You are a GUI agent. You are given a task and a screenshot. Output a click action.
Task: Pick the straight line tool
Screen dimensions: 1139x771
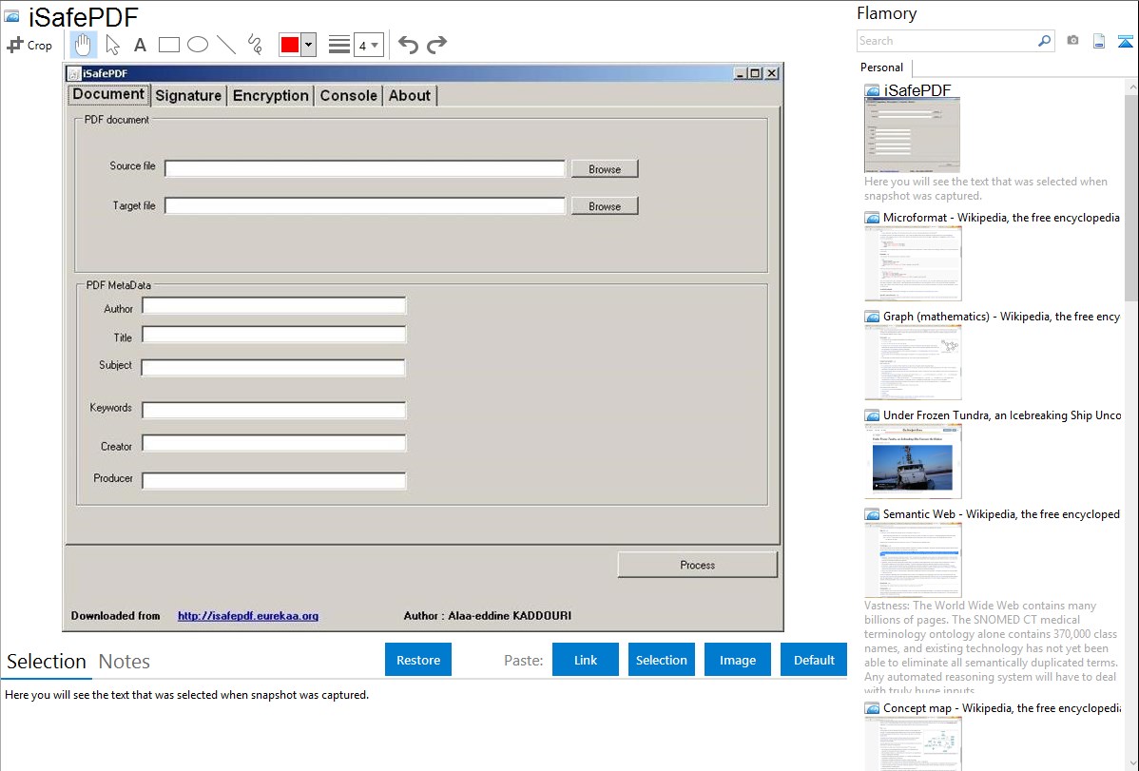pos(226,45)
